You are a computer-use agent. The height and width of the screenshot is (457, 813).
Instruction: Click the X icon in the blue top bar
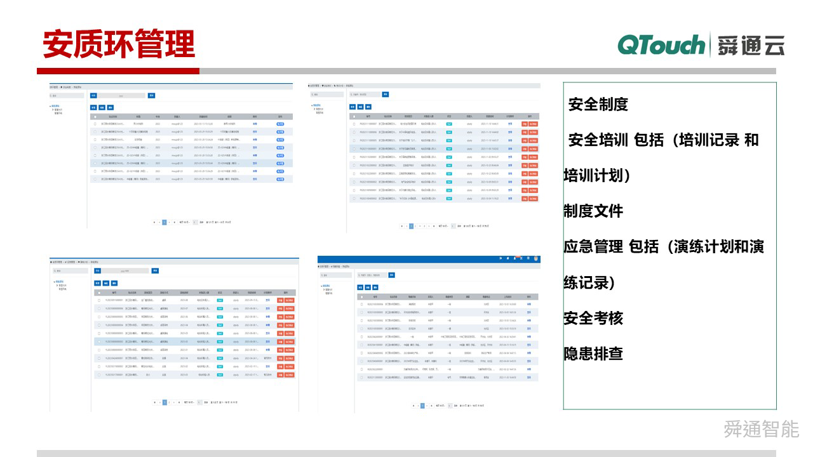pyautogui.click(x=521, y=258)
